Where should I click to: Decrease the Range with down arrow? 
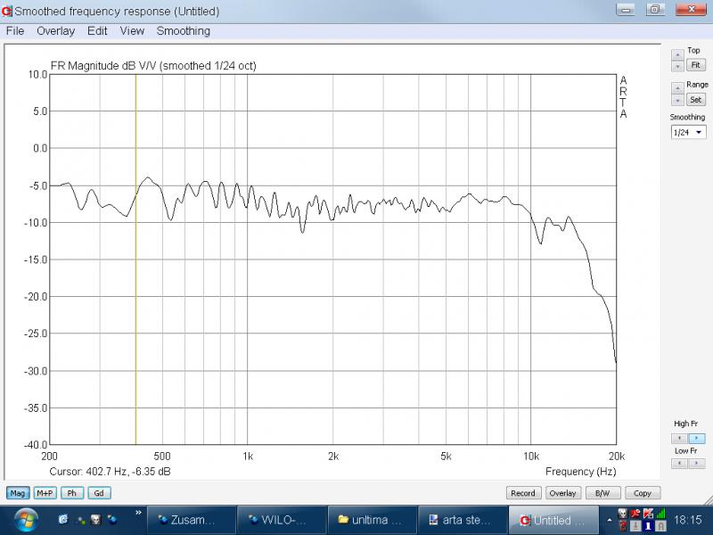pos(677,100)
